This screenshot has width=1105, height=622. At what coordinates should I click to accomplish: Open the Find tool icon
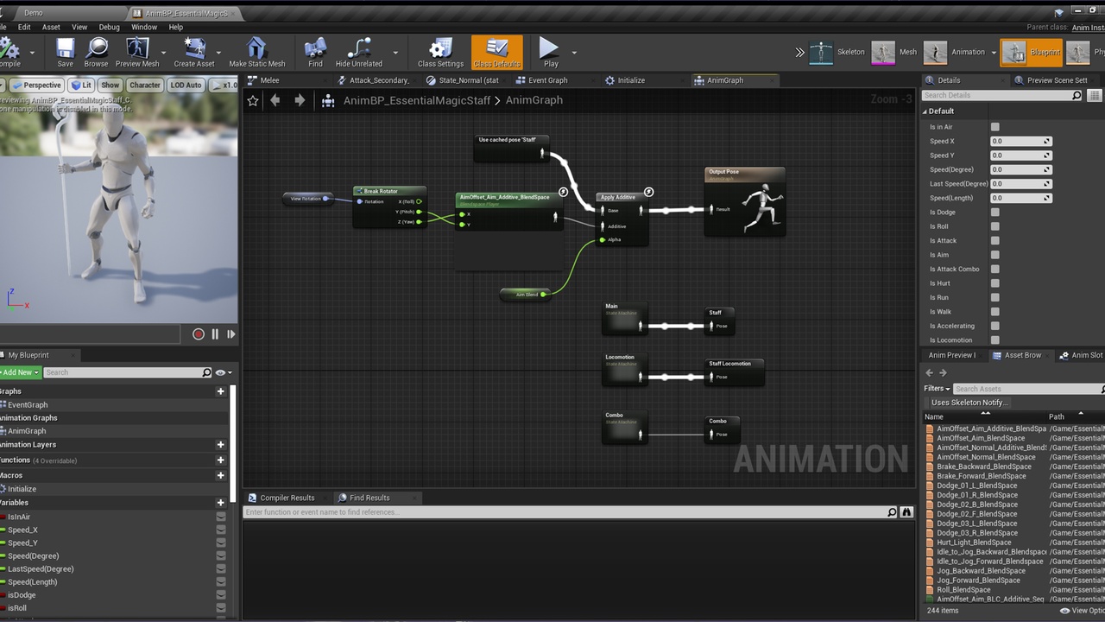[315, 52]
